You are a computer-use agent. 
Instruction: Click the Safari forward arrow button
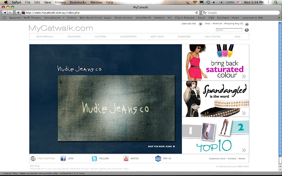11,13
